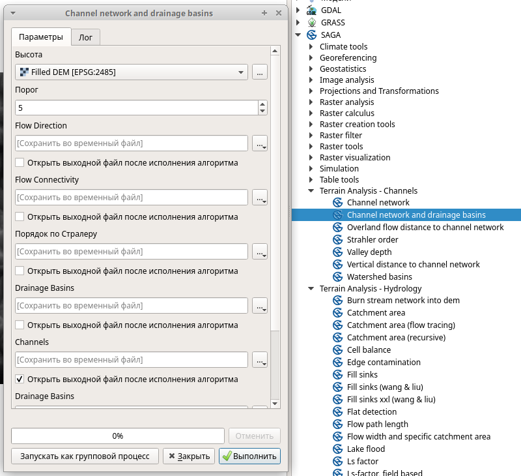Expand the Raster analysis group
This screenshot has width=521, height=476.
311,102
